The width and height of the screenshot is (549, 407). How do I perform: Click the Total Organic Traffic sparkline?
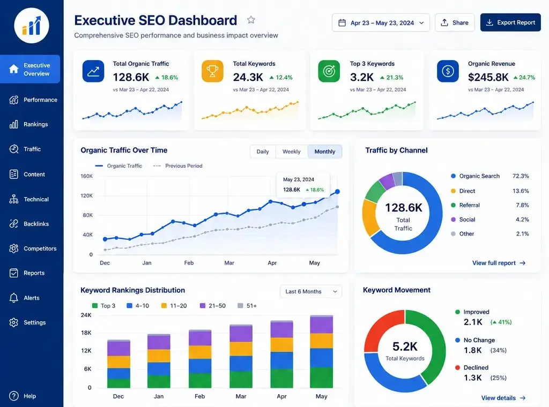click(x=132, y=110)
